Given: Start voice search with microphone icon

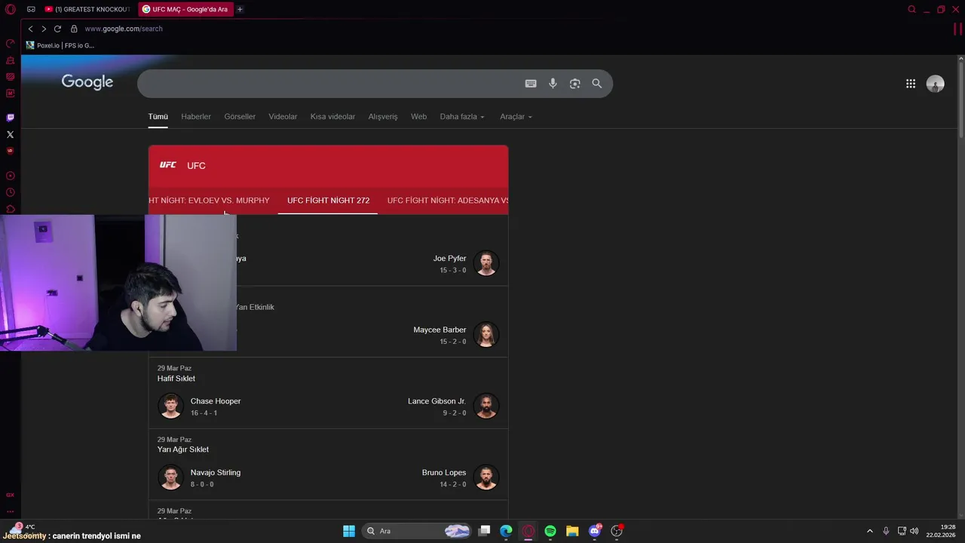Looking at the screenshot, I should tap(553, 84).
